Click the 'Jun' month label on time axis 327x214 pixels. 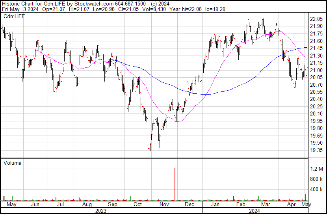point(35,205)
